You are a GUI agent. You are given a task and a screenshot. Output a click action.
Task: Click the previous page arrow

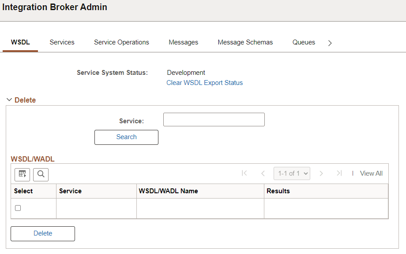[x=263, y=173]
